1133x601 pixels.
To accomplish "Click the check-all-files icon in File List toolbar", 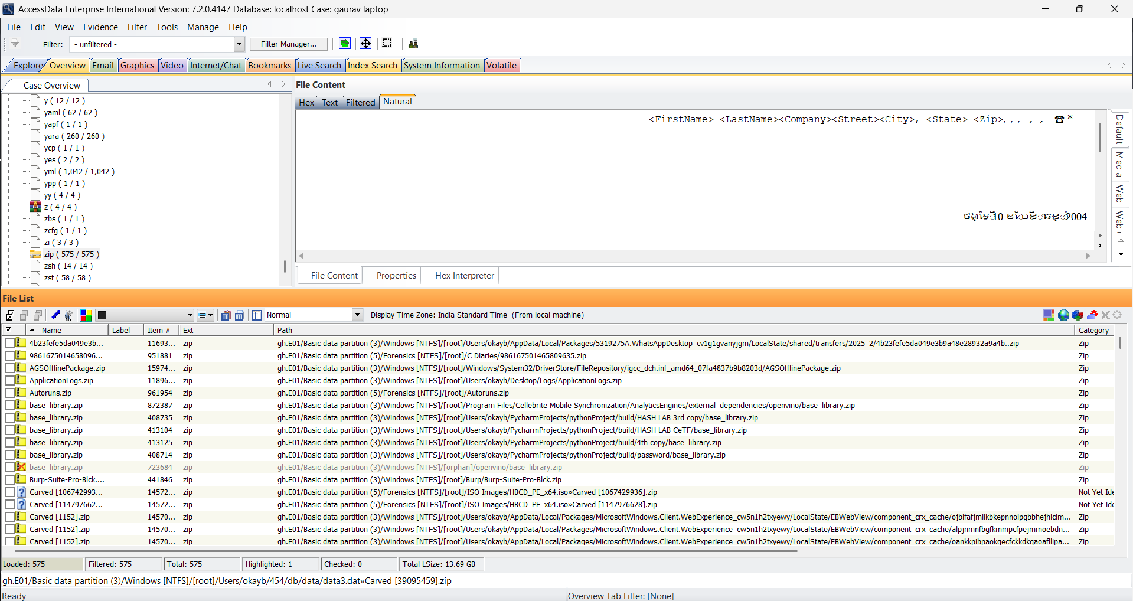I will 11,315.
